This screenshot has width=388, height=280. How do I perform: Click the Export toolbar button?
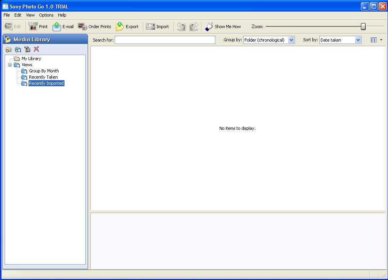(127, 27)
